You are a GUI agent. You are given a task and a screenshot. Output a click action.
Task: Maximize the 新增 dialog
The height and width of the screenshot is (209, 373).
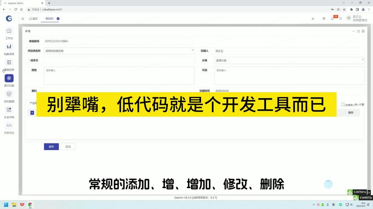coord(358,31)
